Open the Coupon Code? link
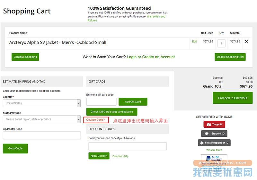 click(x=95, y=120)
